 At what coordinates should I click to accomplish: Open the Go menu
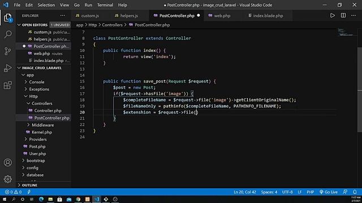77,5
